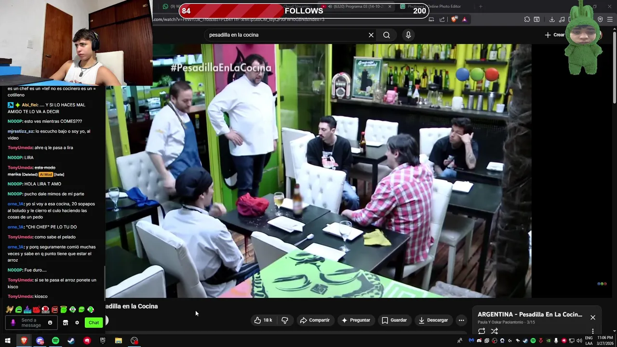Open the emote picker smiley in chat
The image size is (617, 347).
pyautogui.click(x=50, y=322)
